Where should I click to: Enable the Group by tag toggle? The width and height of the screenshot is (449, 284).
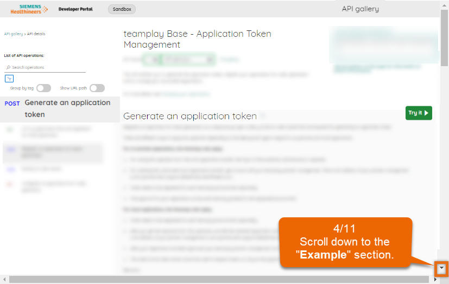43,88
